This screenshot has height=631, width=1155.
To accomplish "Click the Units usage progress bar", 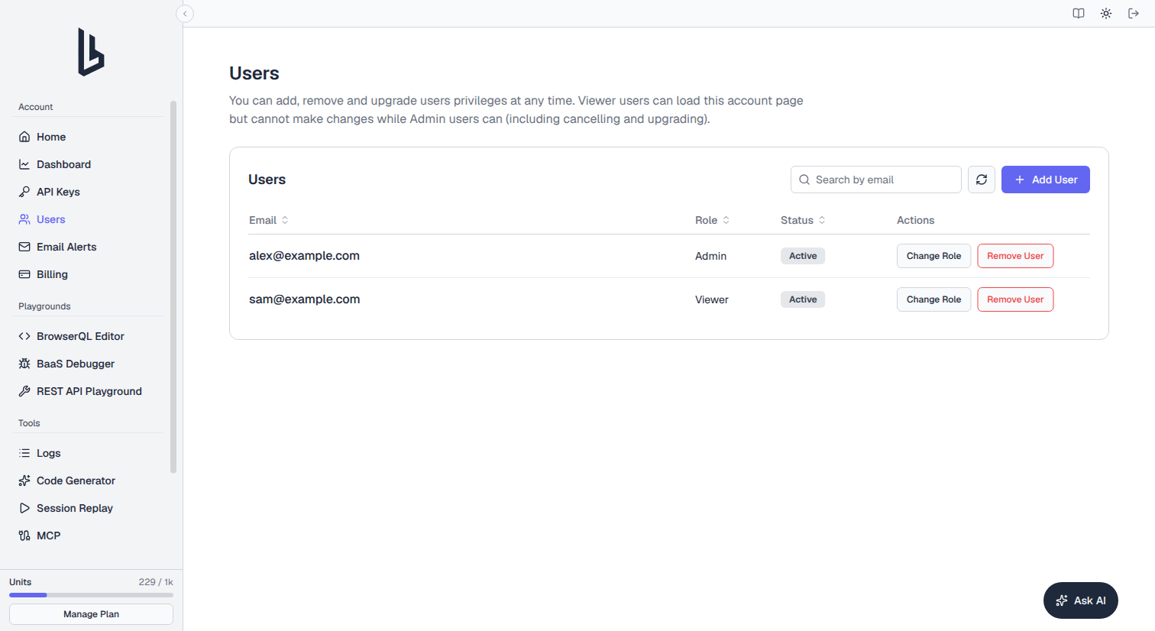I will 91,595.
